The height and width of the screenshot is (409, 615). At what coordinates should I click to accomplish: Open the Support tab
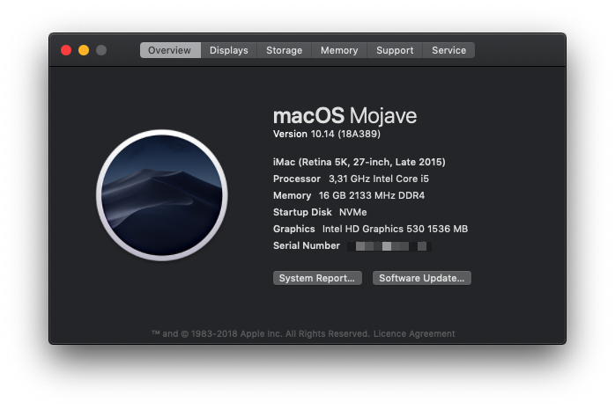(x=395, y=50)
